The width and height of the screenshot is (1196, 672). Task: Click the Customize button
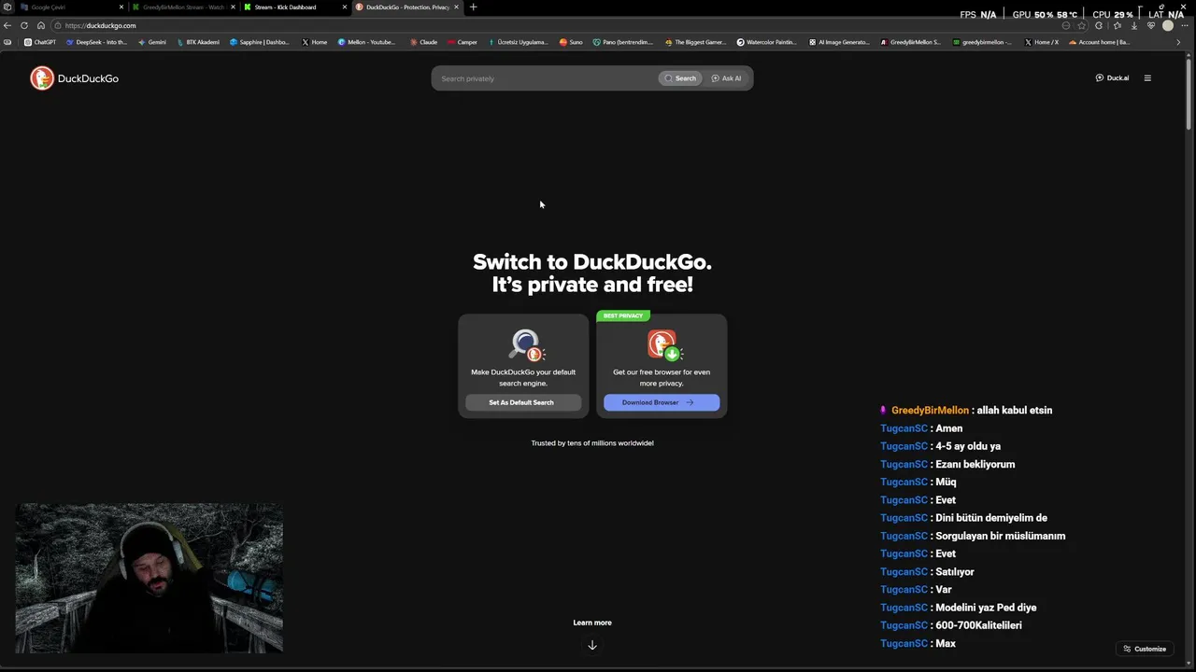pyautogui.click(x=1145, y=649)
